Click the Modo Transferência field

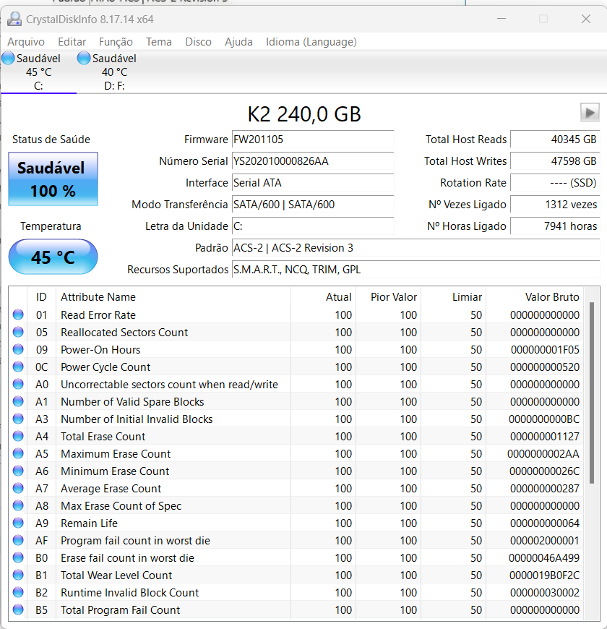pyautogui.click(x=313, y=204)
